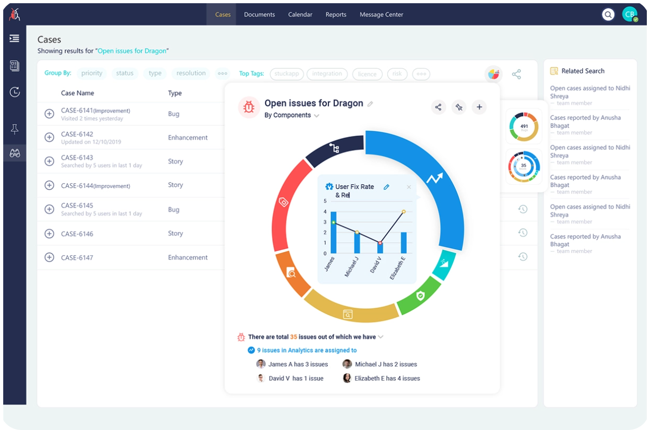Open the search magnifier icon in header
The height and width of the screenshot is (430, 650).
[608, 15]
